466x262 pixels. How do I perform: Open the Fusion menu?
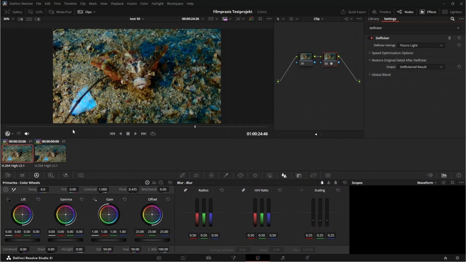[x=132, y=4]
